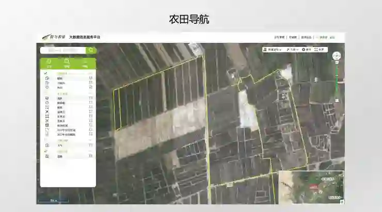This screenshot has height=212, width=382.
Task: Click the rightmost light-green link in the header
Action: coord(332,37)
